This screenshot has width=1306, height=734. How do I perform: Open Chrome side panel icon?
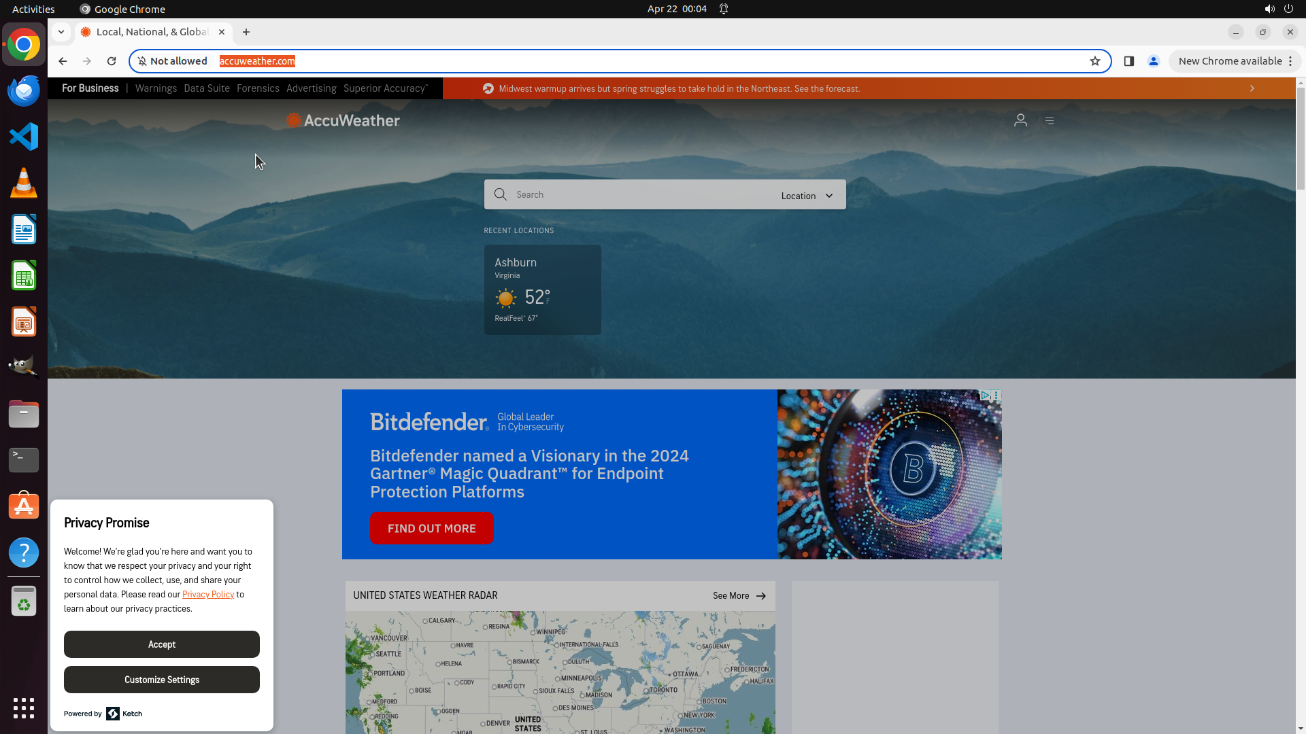coord(1128,61)
